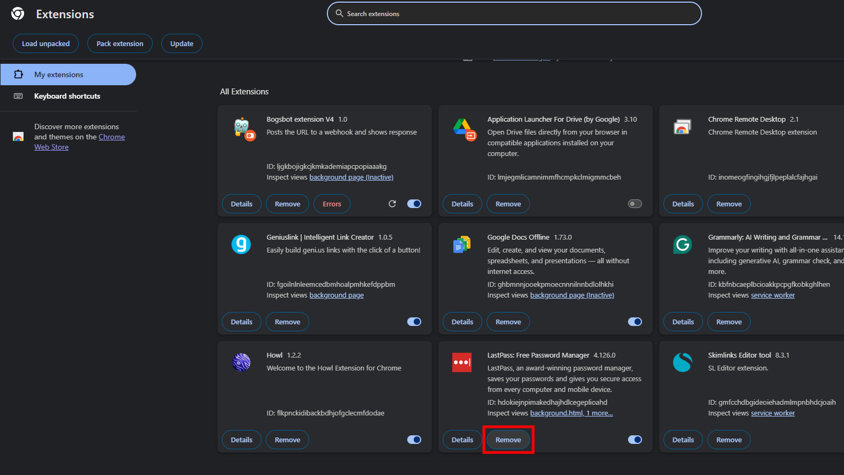
Task: Click the Google Docs Offline icon
Action: tap(462, 244)
